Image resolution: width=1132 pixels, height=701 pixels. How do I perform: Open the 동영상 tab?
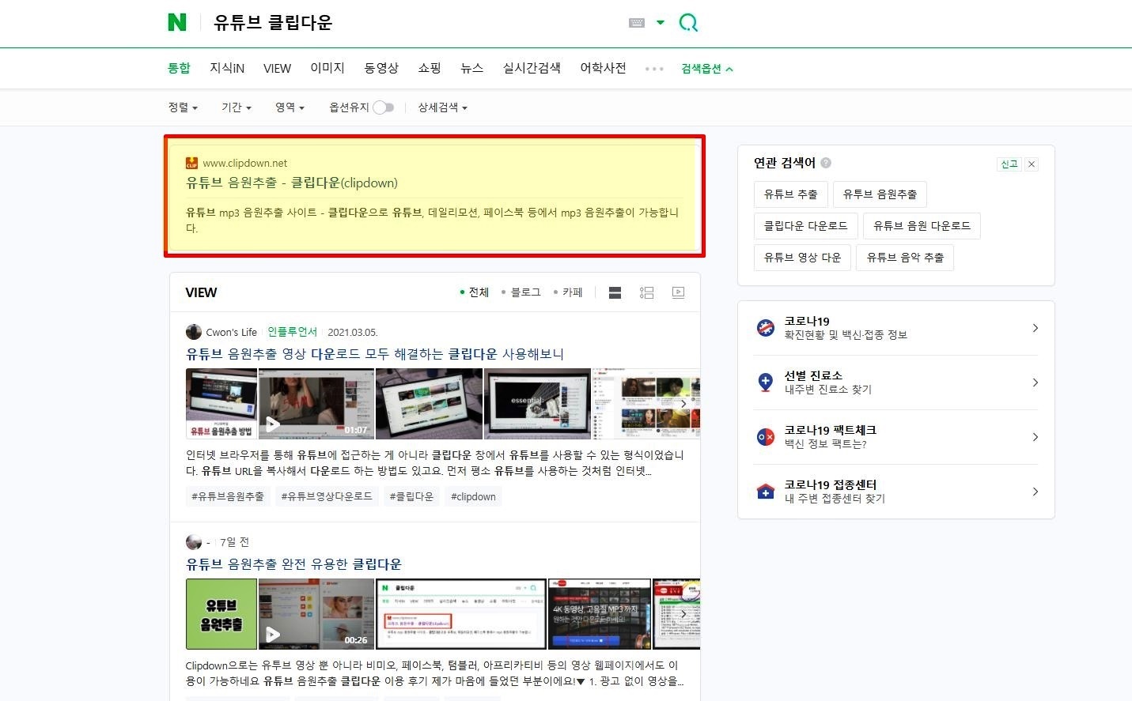tap(381, 68)
